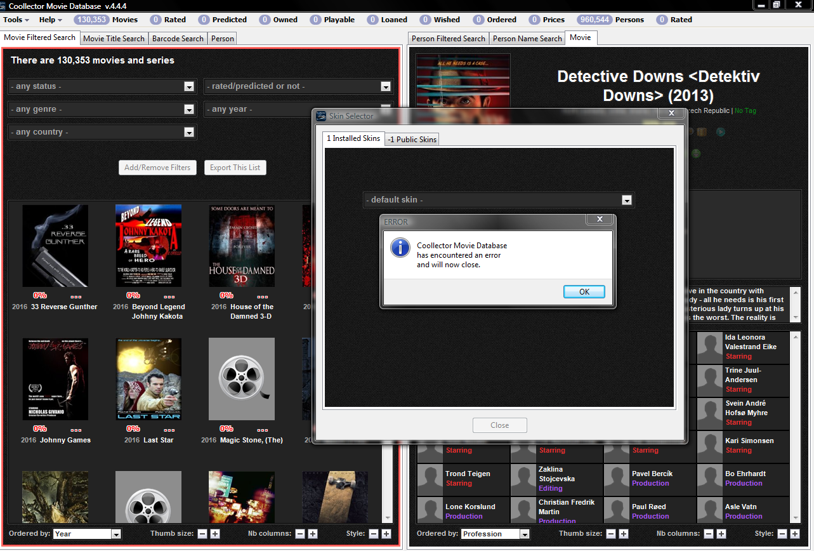Click the blue info icon in the ERROR dialog
814x551 pixels.
tap(400, 248)
